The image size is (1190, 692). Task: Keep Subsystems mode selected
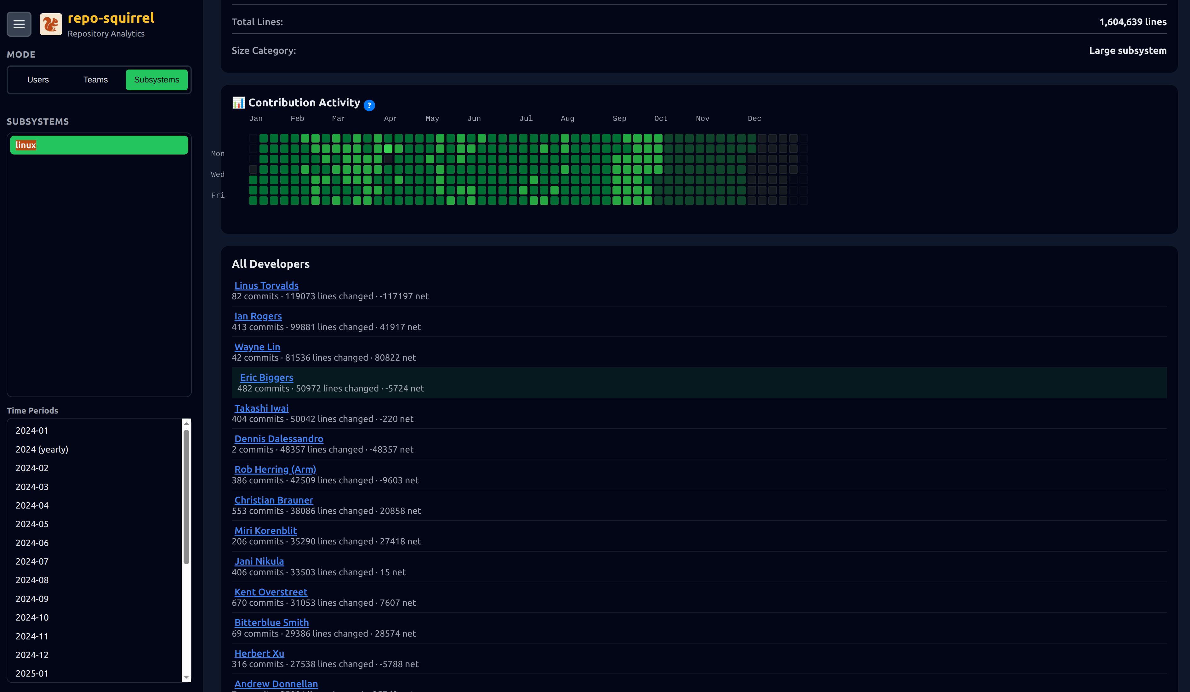tap(156, 80)
